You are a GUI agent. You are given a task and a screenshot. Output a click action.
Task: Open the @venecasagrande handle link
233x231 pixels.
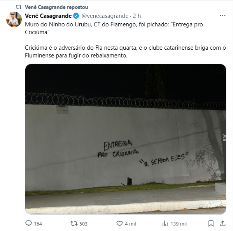(x=105, y=16)
